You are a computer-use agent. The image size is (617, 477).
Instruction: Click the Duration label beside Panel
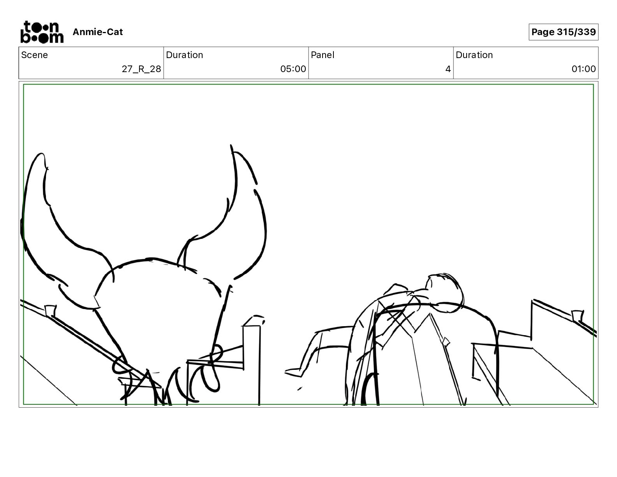(474, 55)
